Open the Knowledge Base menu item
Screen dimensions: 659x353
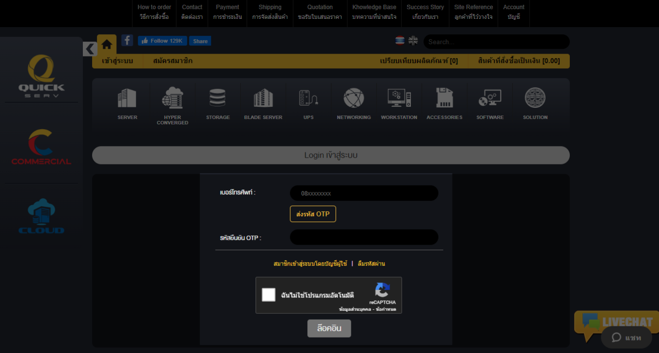[374, 12]
